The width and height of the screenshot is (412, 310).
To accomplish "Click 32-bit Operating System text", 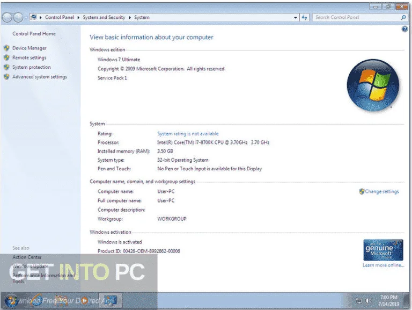I will pos(183,160).
